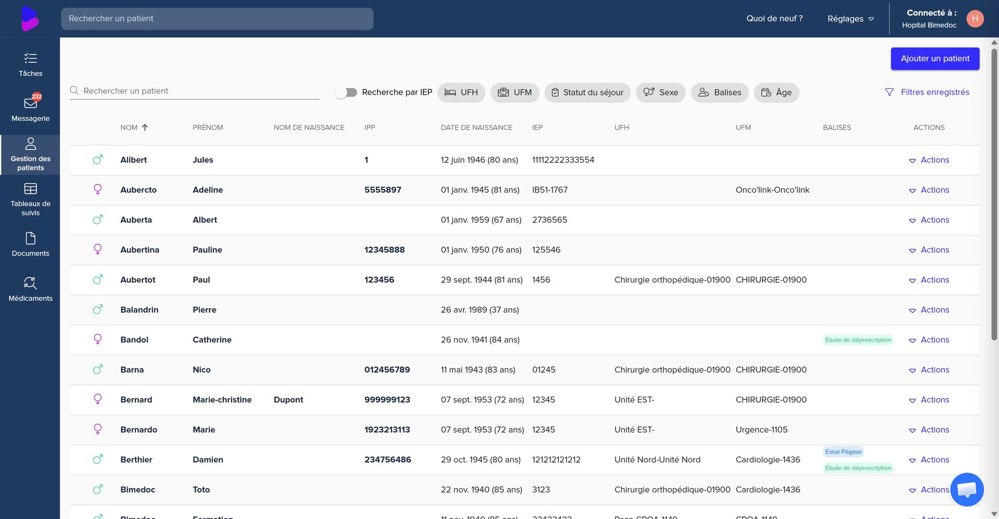Click the female icon for Aubertina
The image size is (999, 519).
[98, 250]
